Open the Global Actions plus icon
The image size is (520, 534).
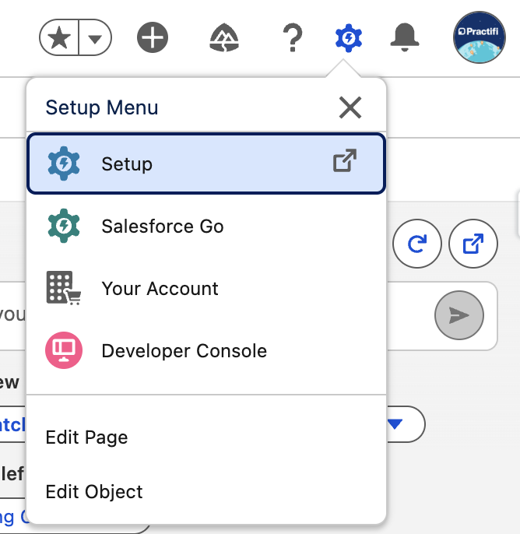click(153, 37)
